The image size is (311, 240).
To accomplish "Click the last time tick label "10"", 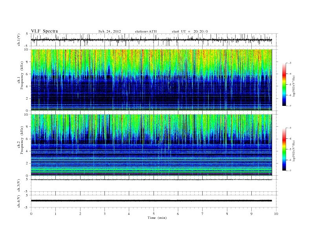I will (x=276, y=214).
